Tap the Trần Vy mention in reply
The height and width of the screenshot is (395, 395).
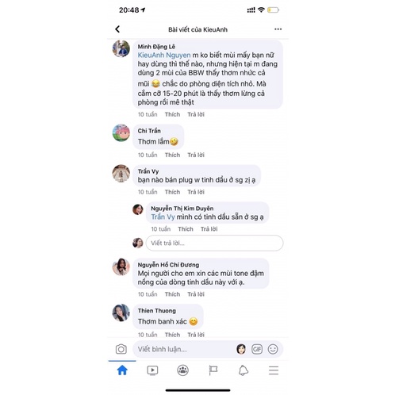tap(163, 217)
